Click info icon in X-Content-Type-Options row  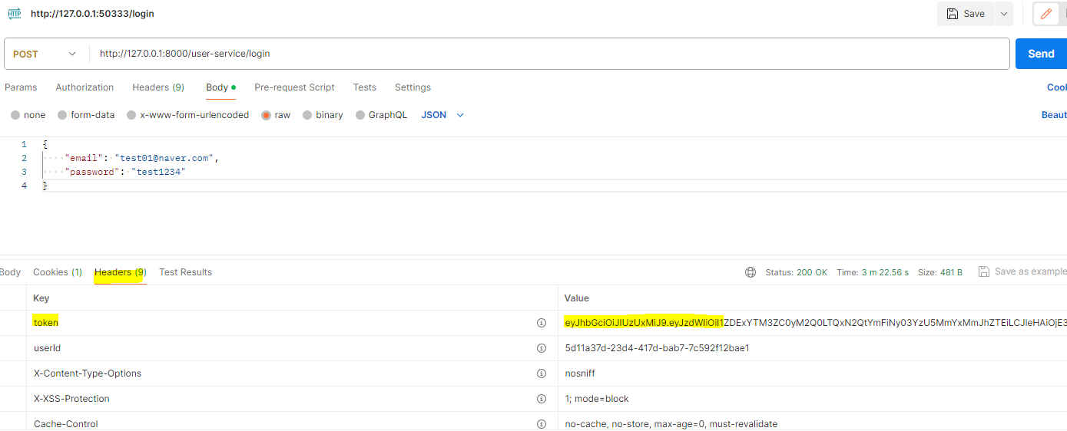coord(542,373)
